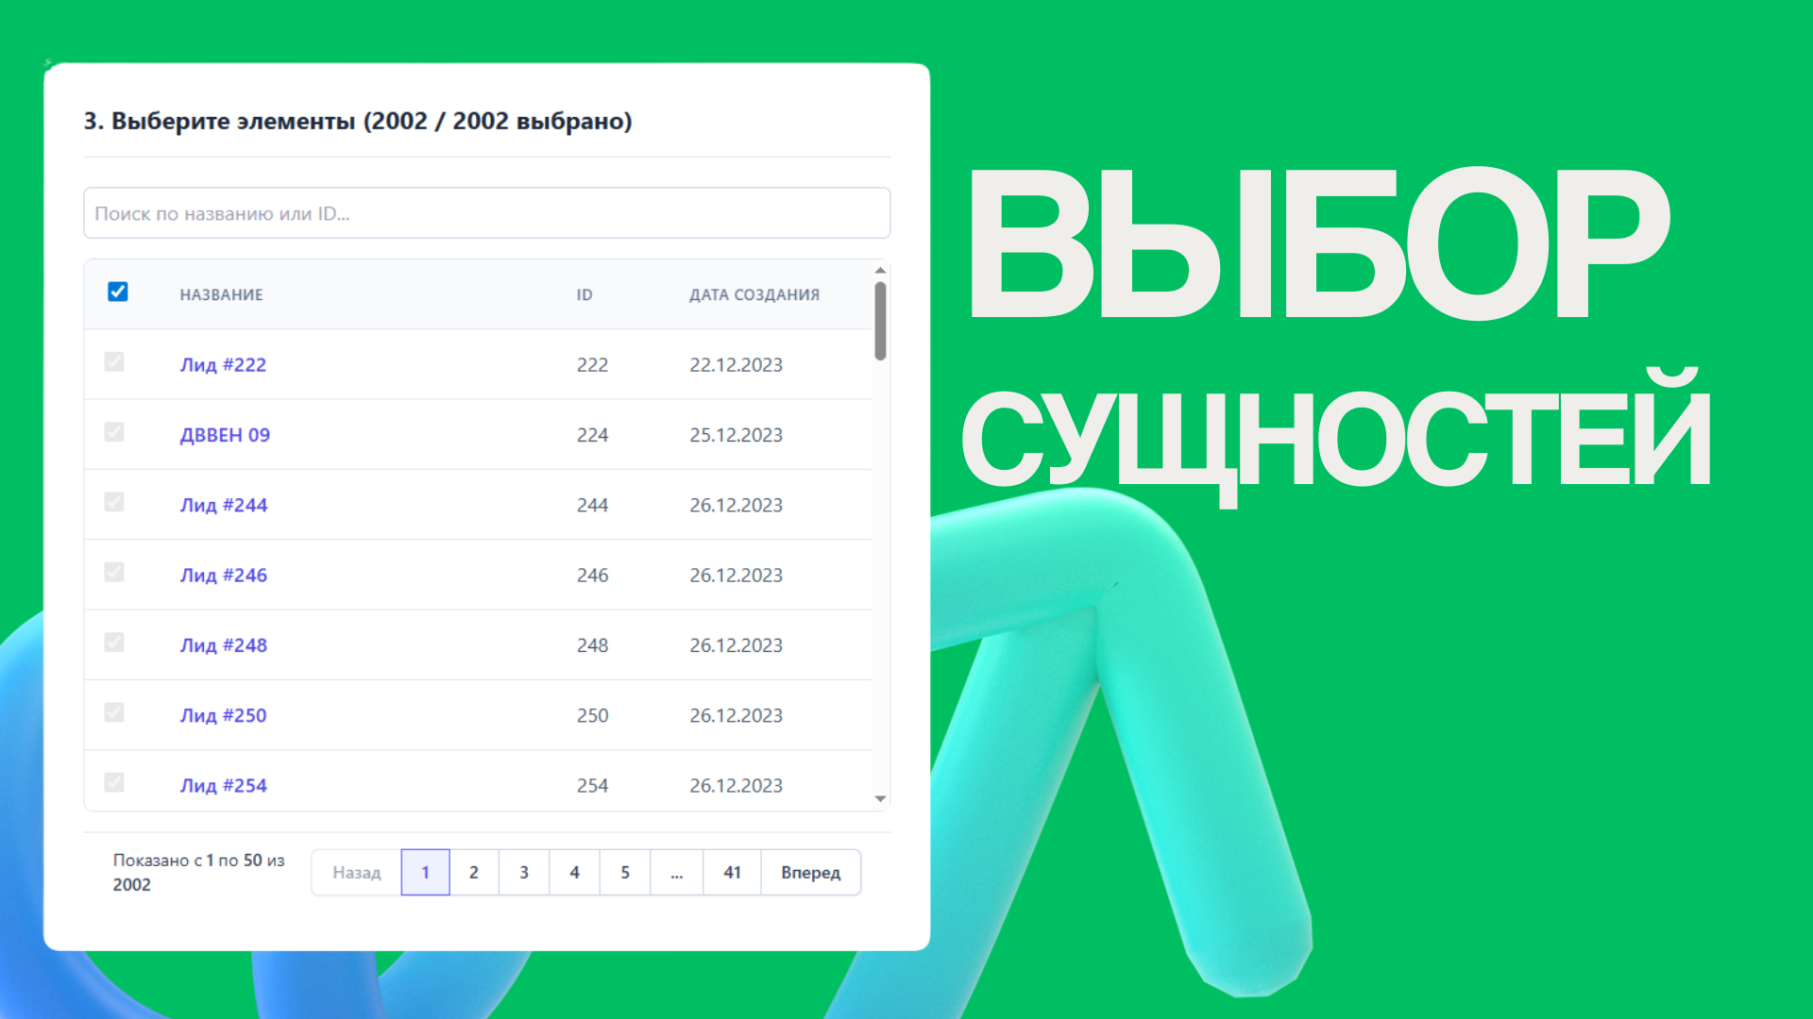Viewport: 1813px width, 1019px height.
Task: Toggle checkbox for ДВВЕН 09 row
Action: pyautogui.click(x=114, y=432)
